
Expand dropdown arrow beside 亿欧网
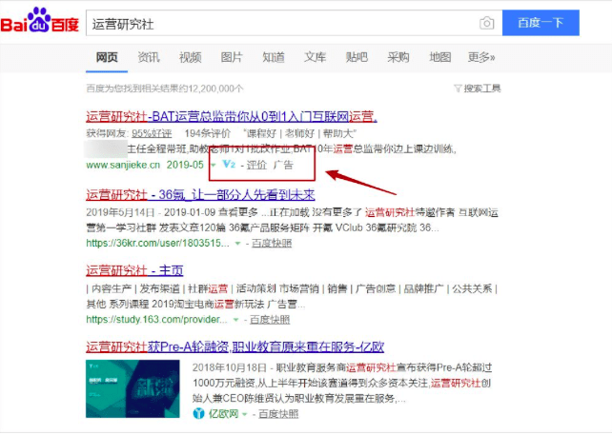pos(245,414)
